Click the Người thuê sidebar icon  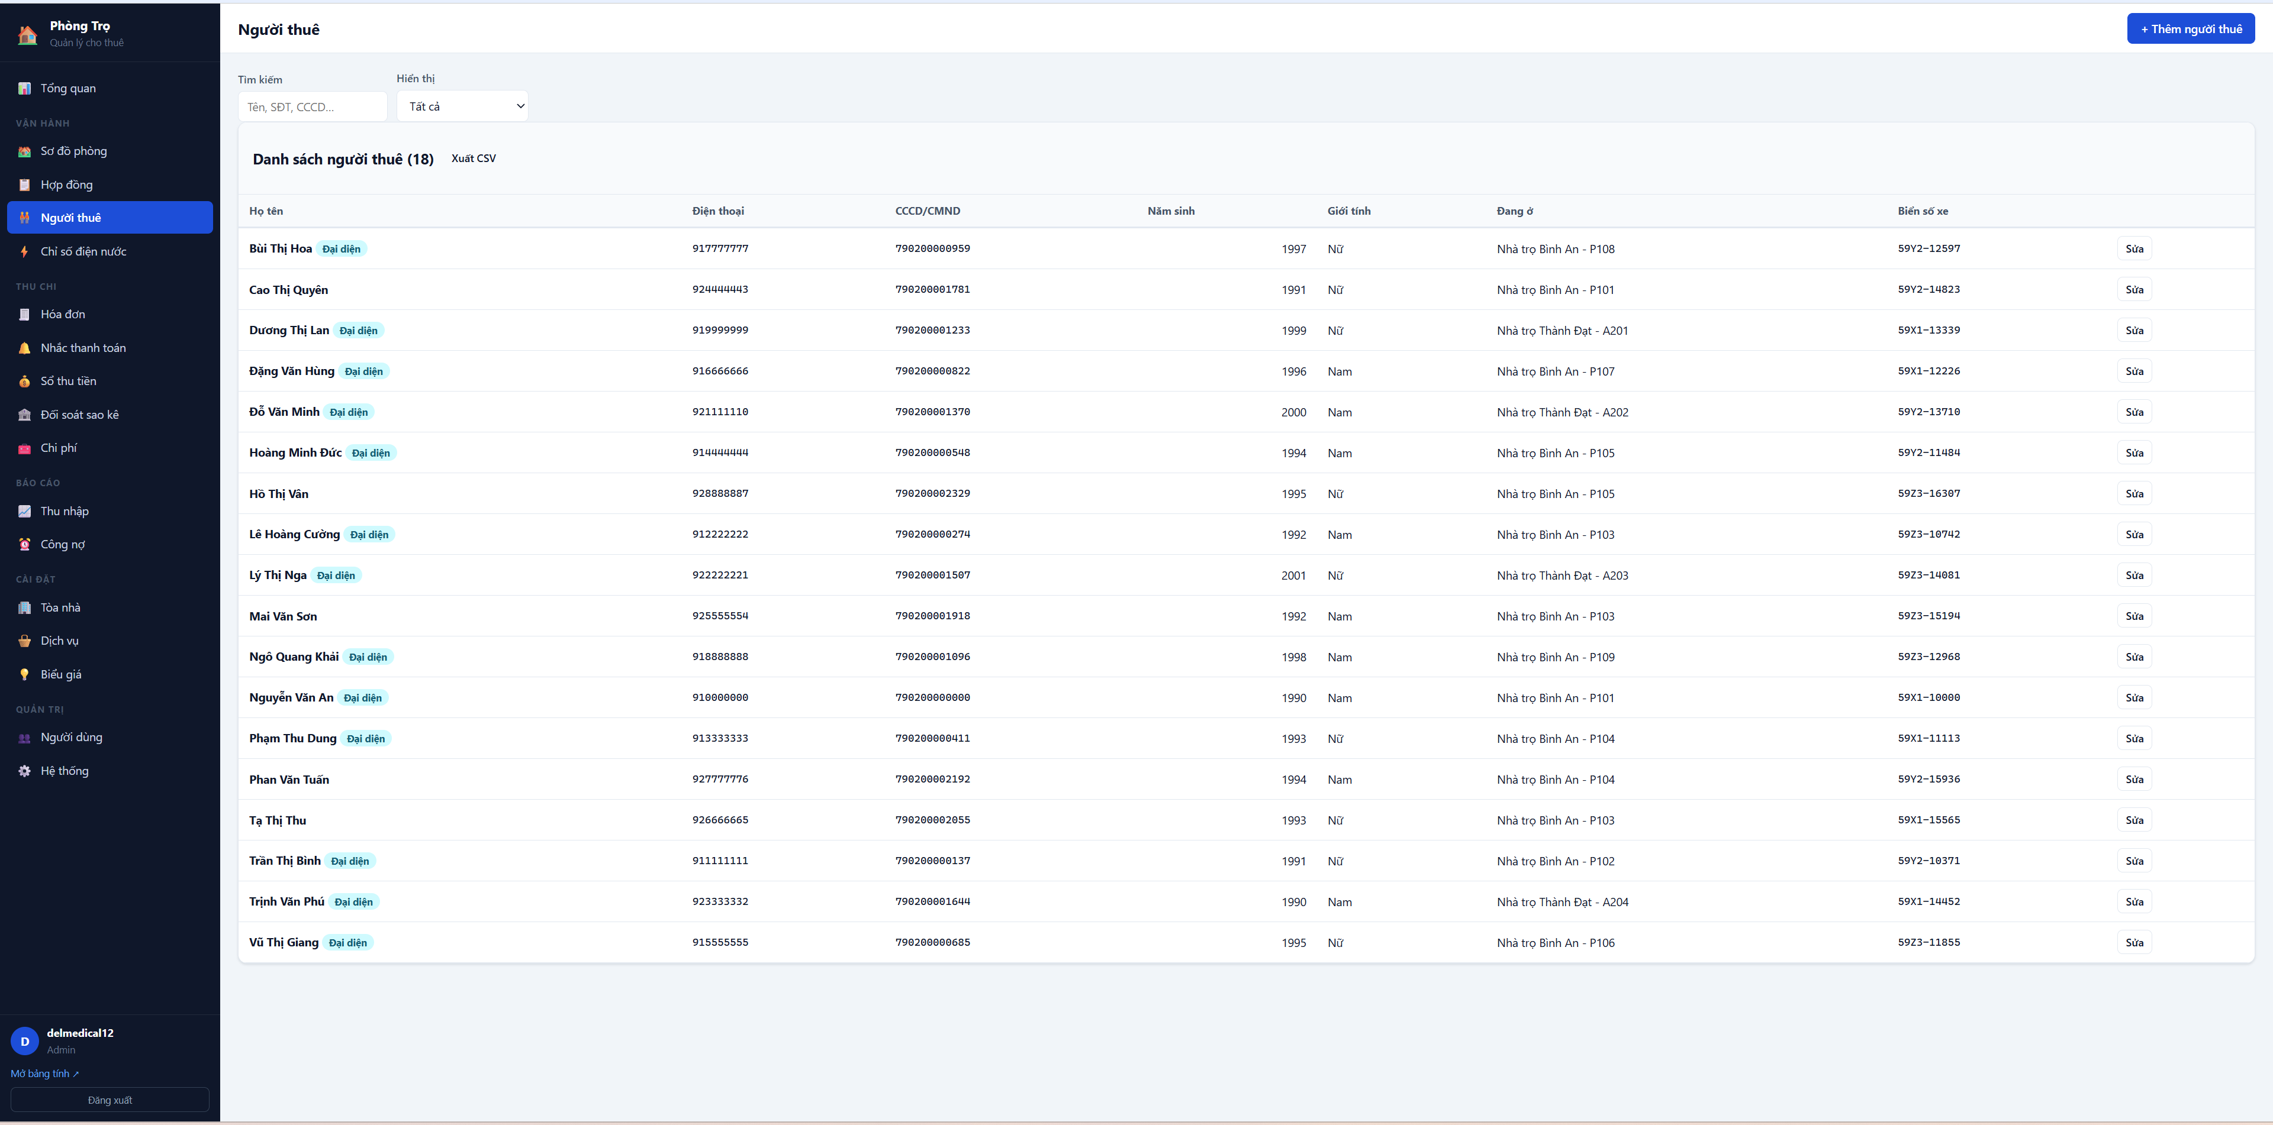[25, 218]
